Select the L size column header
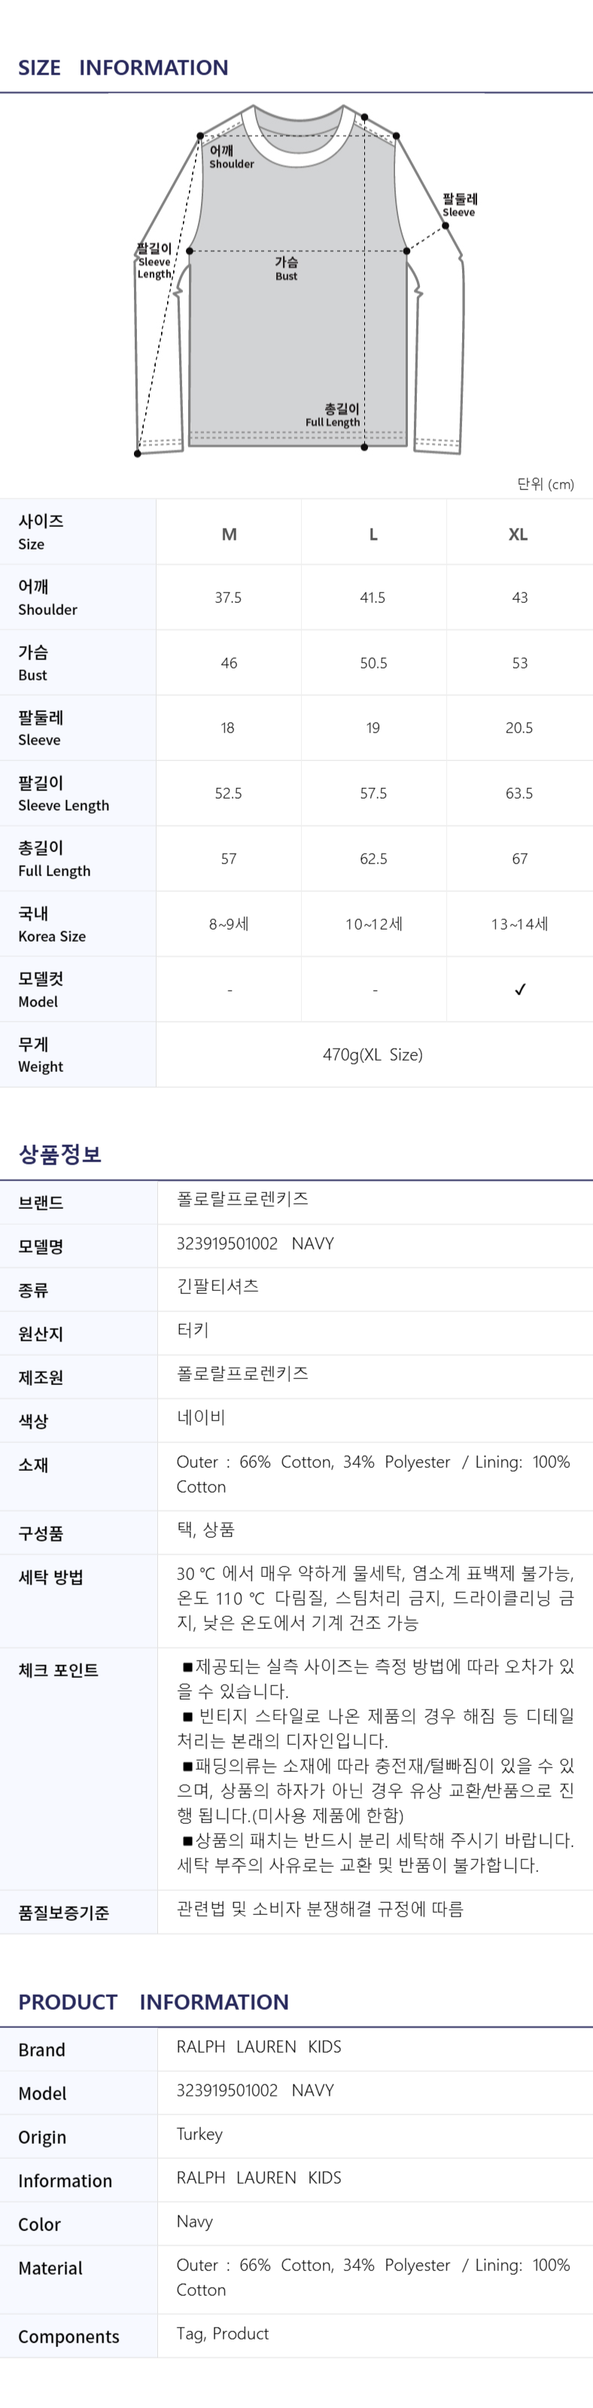 click(x=373, y=534)
